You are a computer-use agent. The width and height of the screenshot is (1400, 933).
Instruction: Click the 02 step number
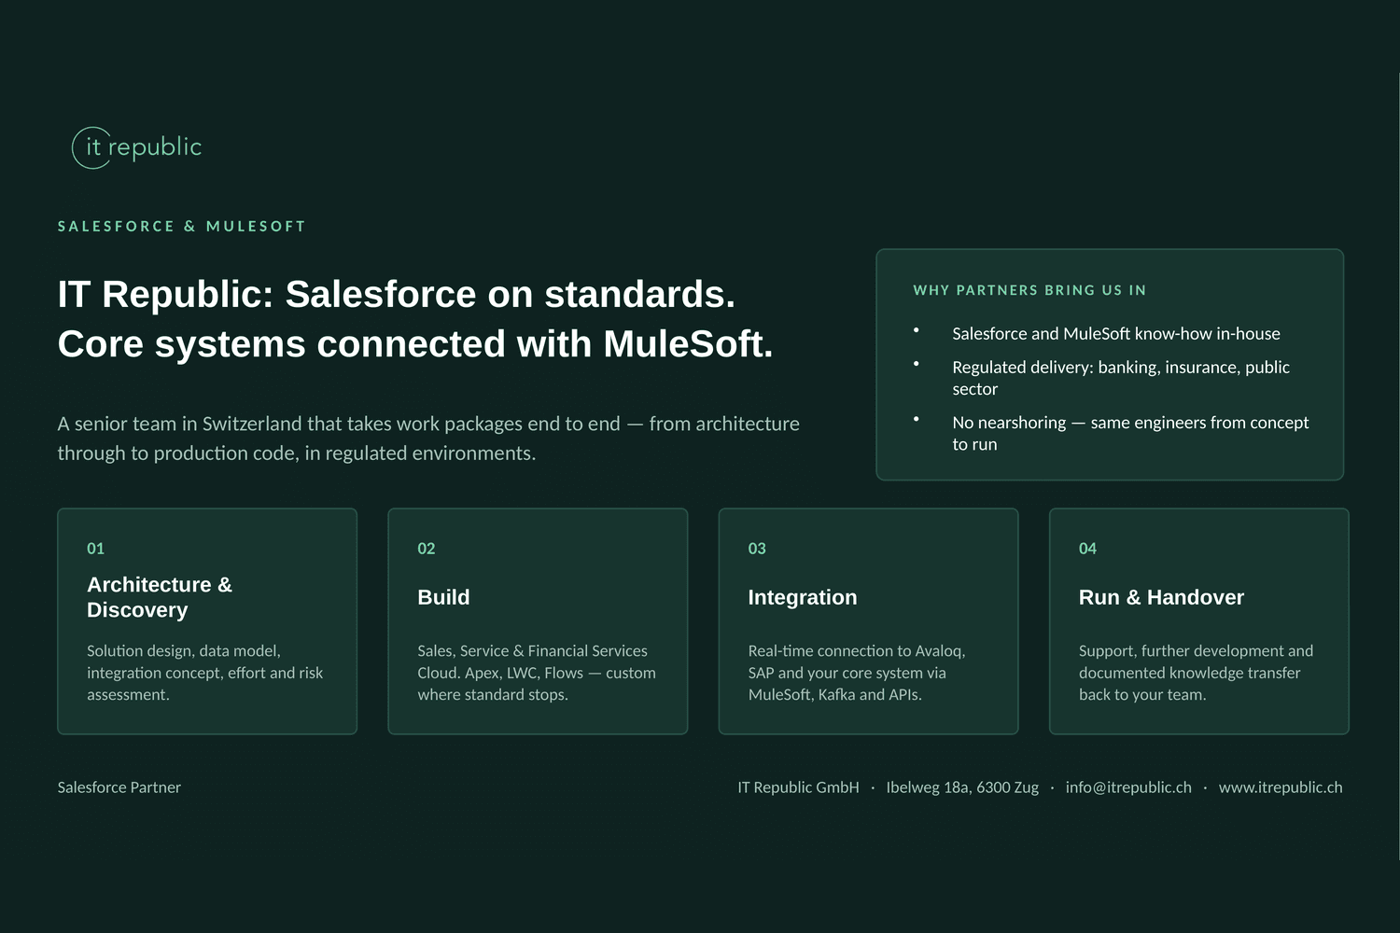[427, 549]
